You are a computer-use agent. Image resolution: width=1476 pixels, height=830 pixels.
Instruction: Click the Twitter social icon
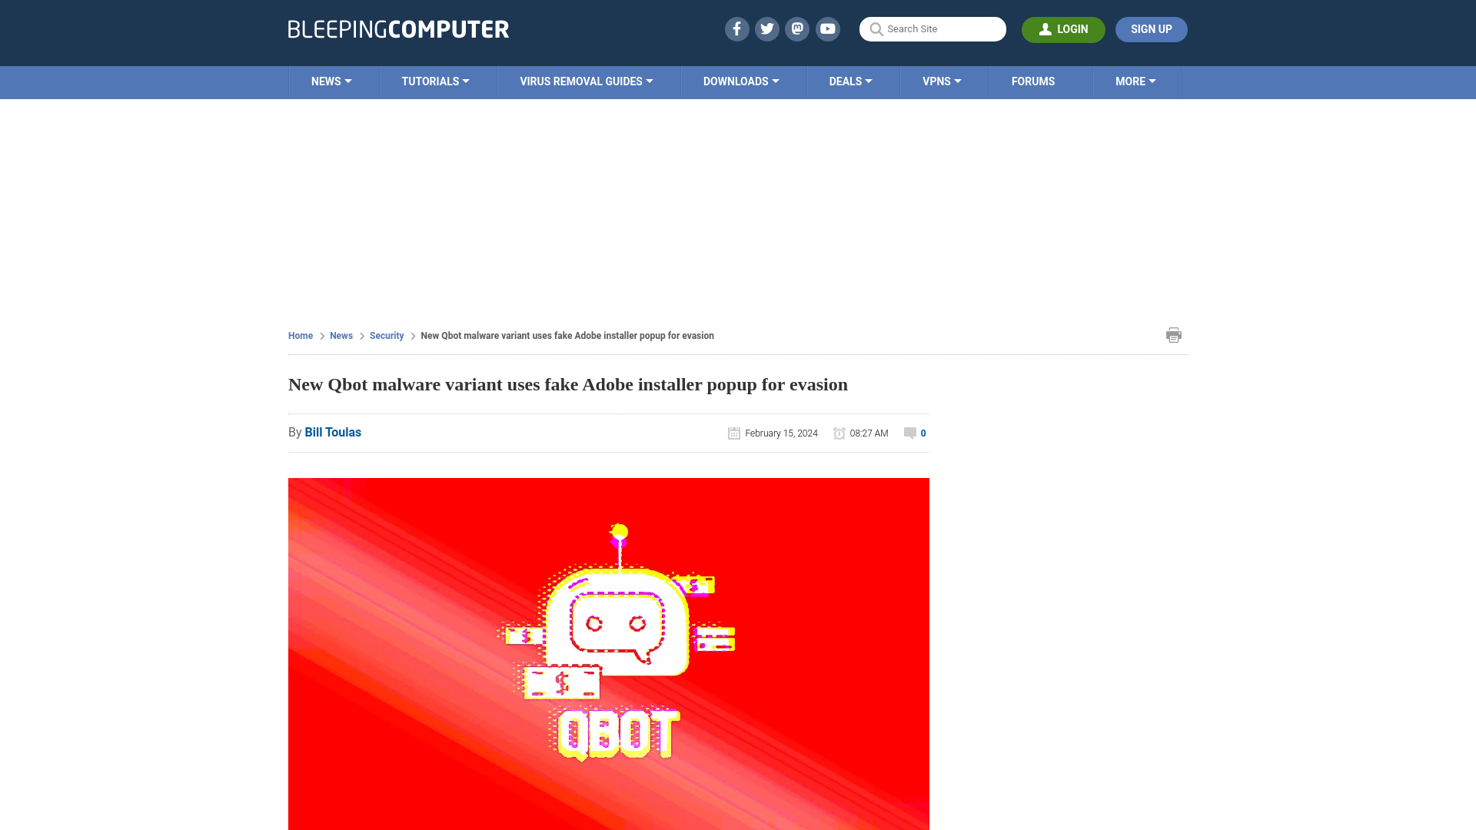pyautogui.click(x=766, y=28)
